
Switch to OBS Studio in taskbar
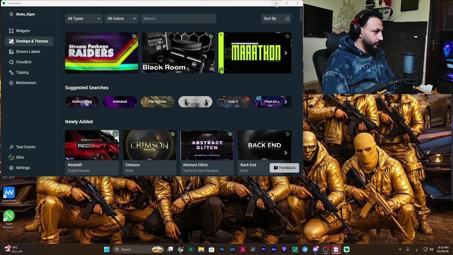coord(326,249)
